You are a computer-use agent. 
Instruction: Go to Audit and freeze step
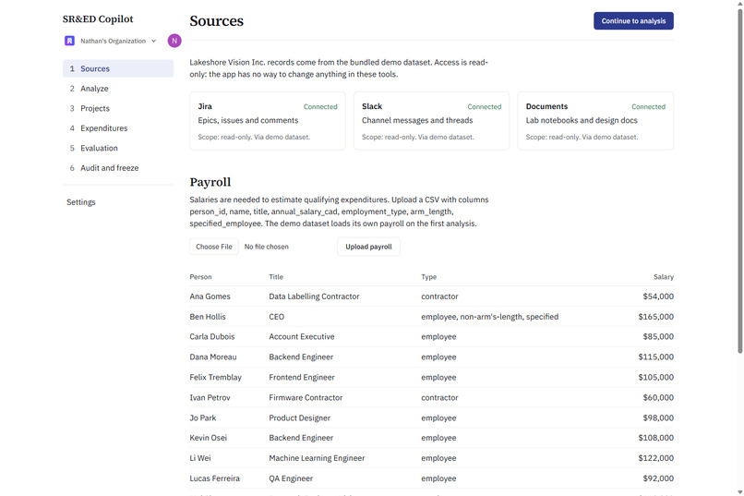118,168
